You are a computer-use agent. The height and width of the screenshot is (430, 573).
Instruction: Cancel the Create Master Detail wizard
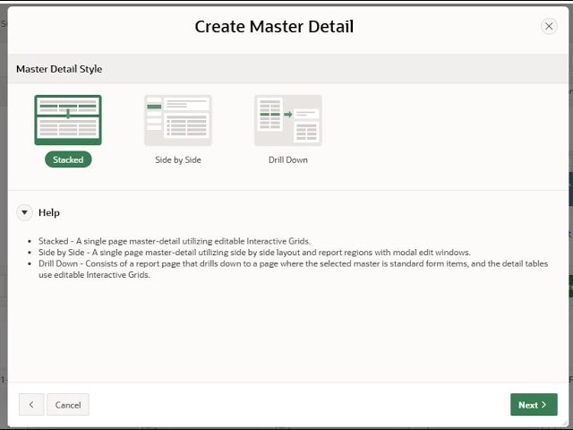point(68,404)
